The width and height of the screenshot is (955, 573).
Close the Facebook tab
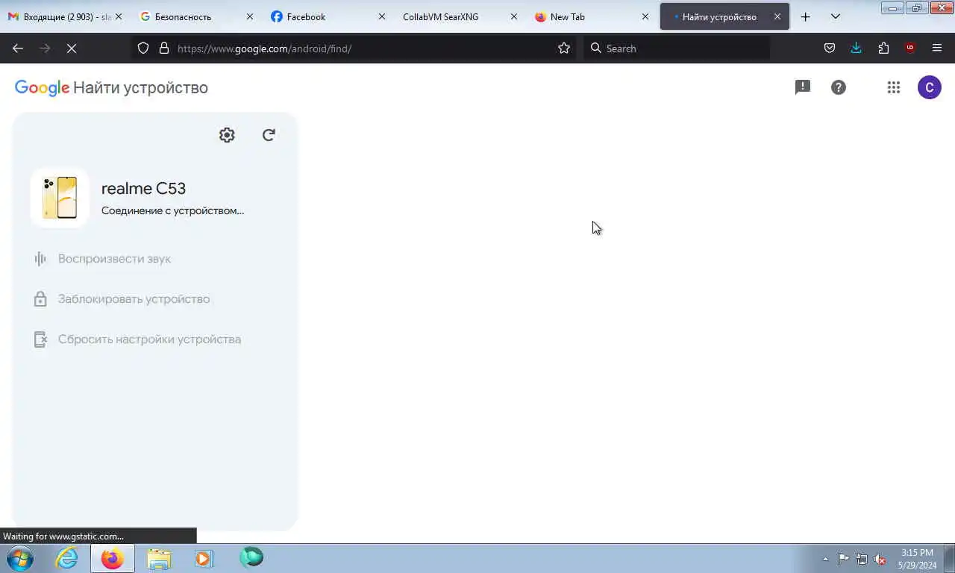click(382, 16)
